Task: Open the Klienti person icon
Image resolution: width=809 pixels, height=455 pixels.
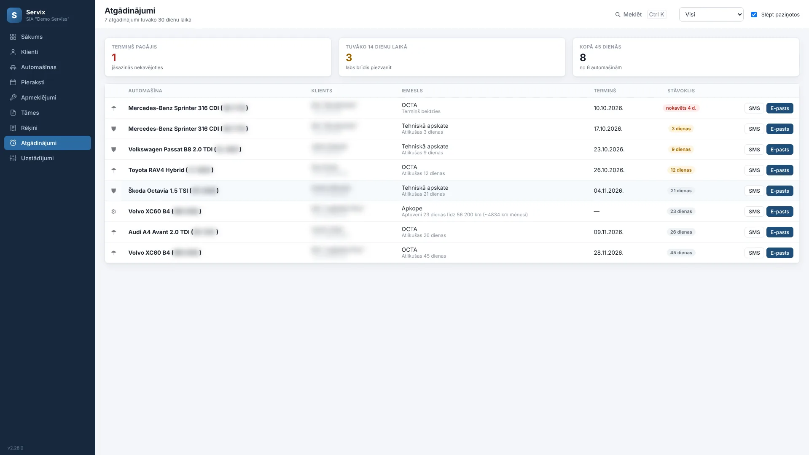Action: pyautogui.click(x=13, y=52)
